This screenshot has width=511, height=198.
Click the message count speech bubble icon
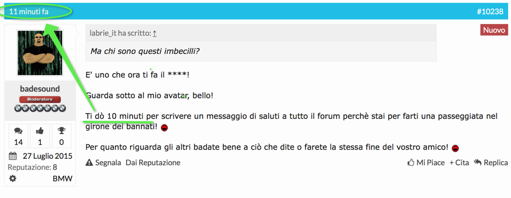click(x=18, y=131)
